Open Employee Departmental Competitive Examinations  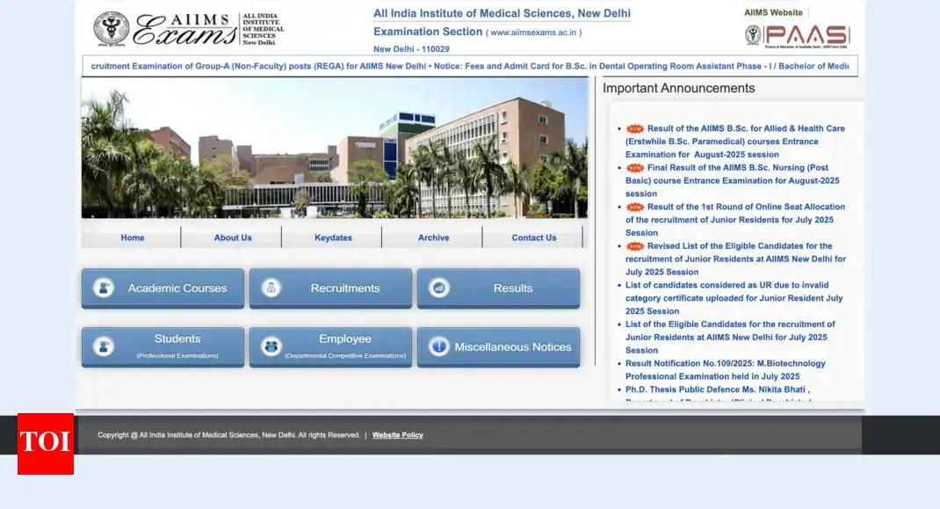pos(331,346)
